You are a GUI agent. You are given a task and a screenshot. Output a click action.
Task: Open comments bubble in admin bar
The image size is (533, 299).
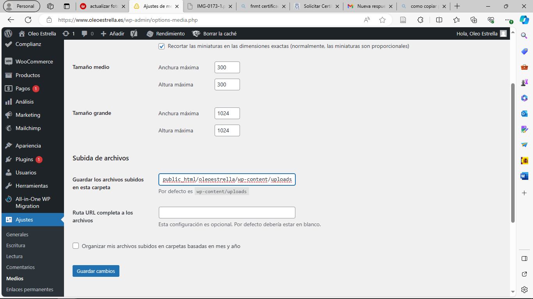[87, 33]
